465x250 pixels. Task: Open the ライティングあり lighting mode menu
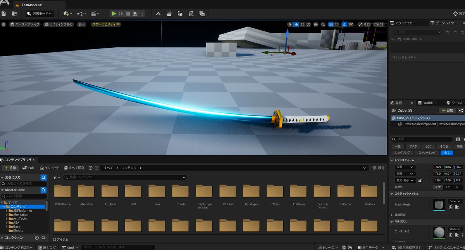coord(59,24)
